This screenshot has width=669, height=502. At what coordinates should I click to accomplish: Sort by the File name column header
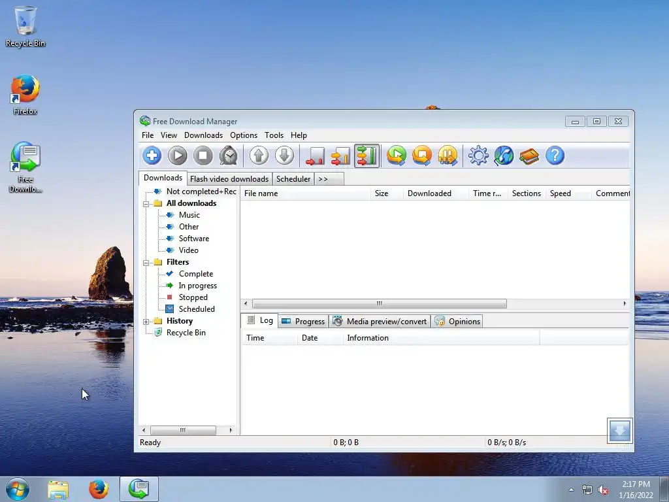click(306, 193)
